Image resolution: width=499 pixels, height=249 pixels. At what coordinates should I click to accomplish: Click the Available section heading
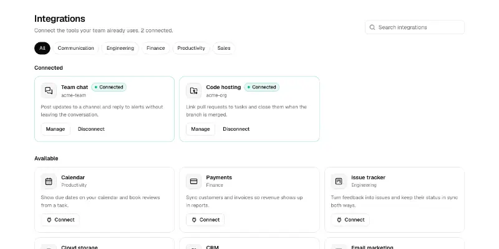46,159
